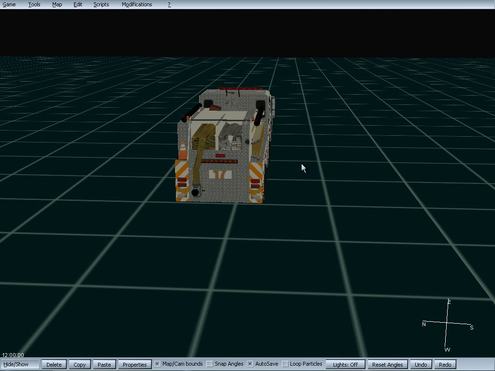This screenshot has width=495, height=371.
Task: Open the Scripts menu
Action: 101,4
